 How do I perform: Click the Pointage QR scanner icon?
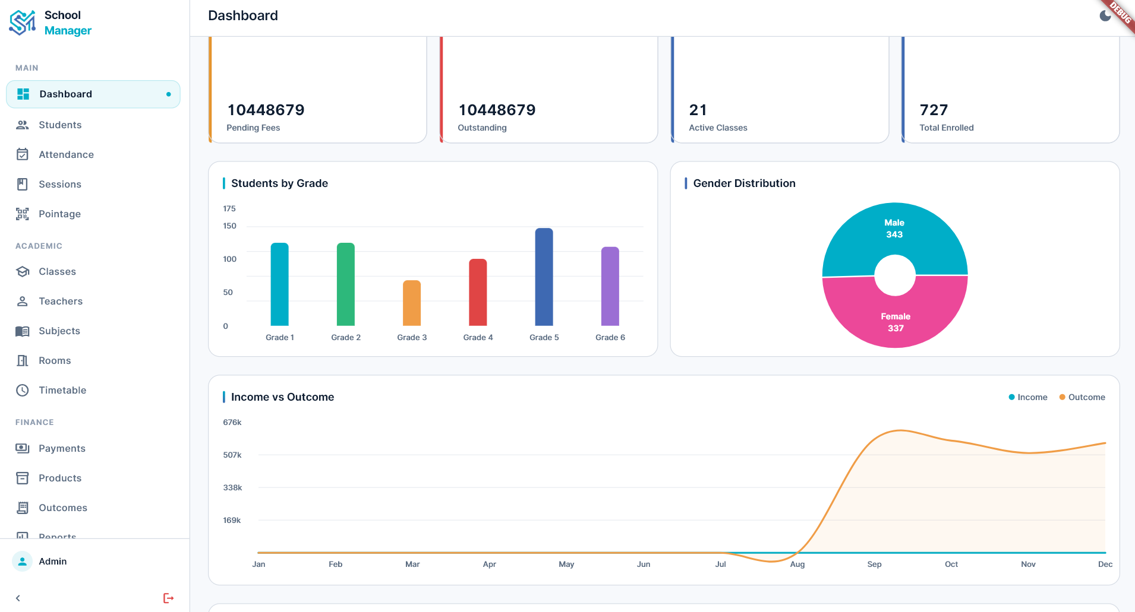click(23, 214)
